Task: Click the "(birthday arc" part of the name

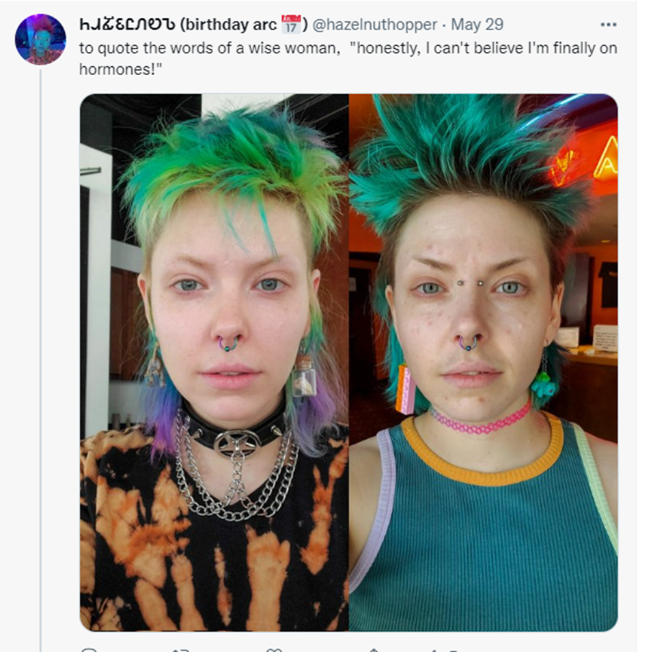Action: tap(228, 25)
